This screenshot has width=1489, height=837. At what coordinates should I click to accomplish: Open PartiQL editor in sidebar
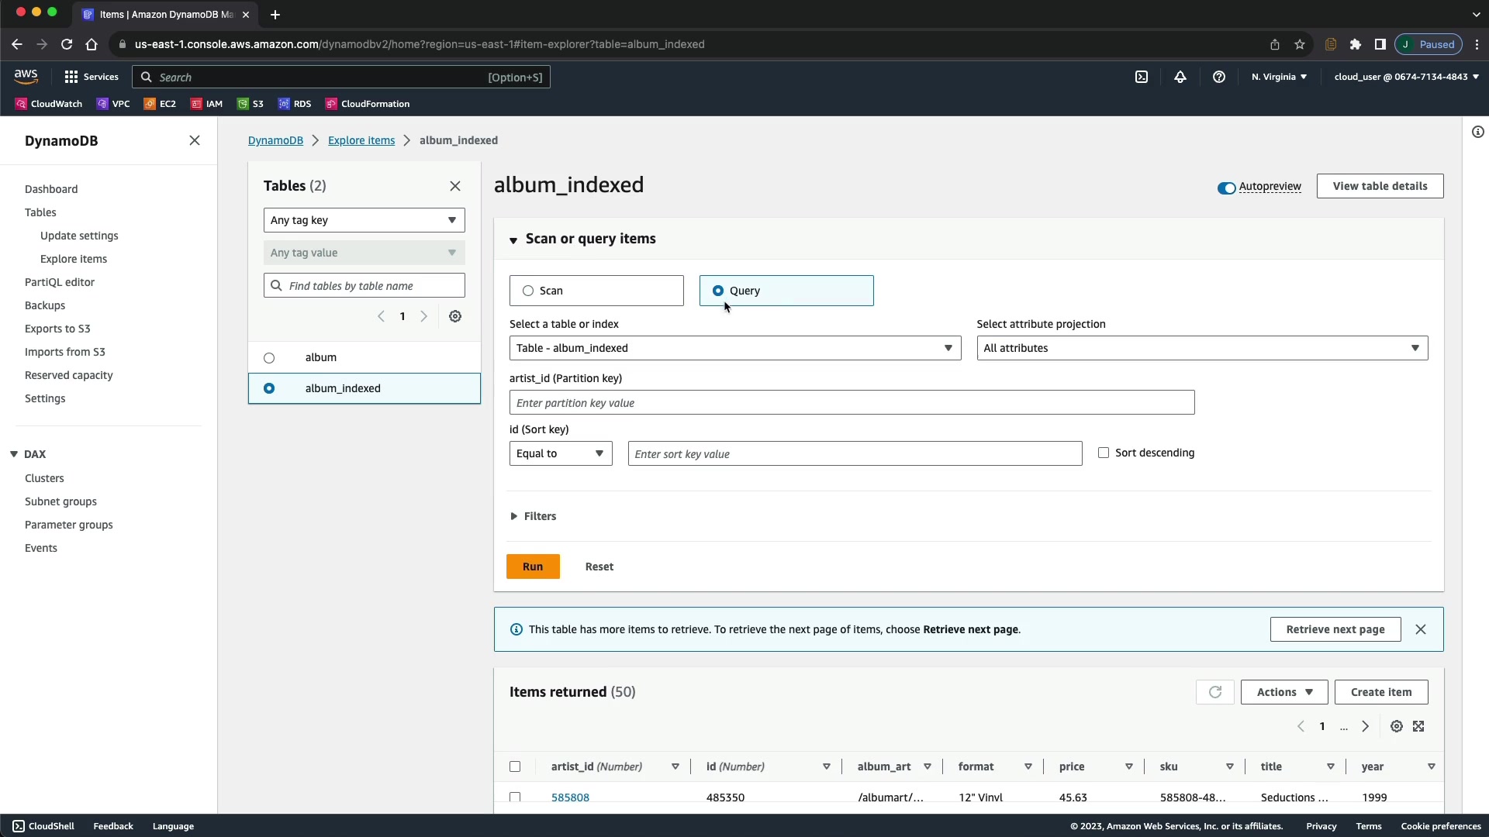(x=60, y=282)
